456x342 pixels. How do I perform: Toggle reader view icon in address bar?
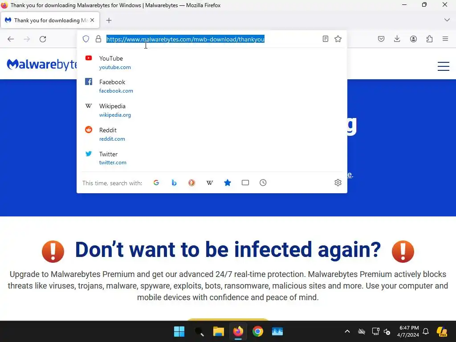tap(326, 39)
